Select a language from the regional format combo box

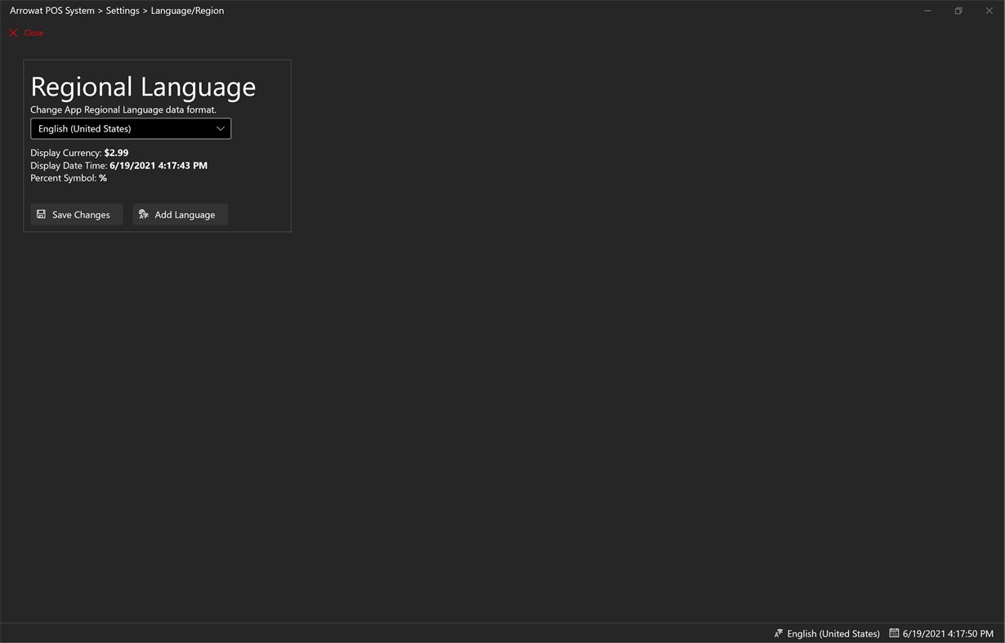coord(131,128)
